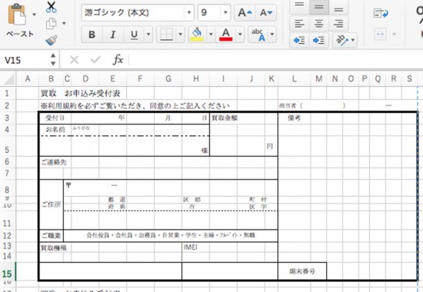The width and height of the screenshot is (423, 292).
Task: Open the font color dropdown arrow
Action: (240, 35)
